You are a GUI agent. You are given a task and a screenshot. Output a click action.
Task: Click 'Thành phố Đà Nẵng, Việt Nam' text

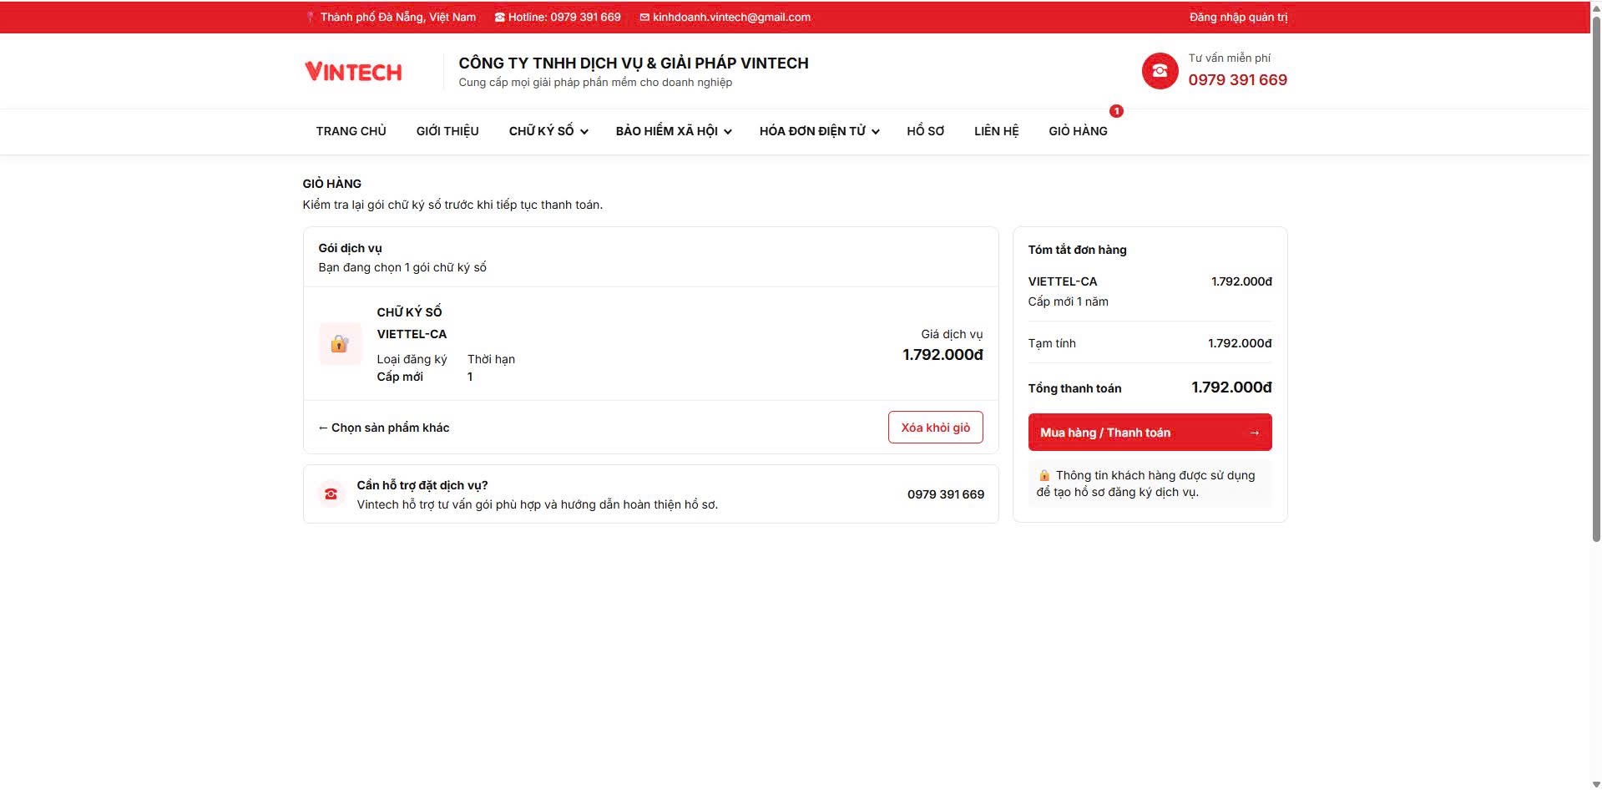[x=397, y=17]
